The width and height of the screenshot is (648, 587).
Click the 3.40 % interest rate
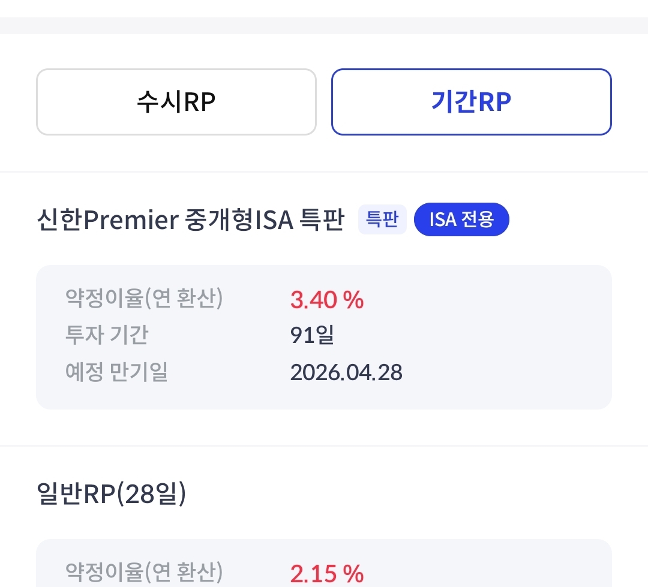pyautogui.click(x=327, y=300)
